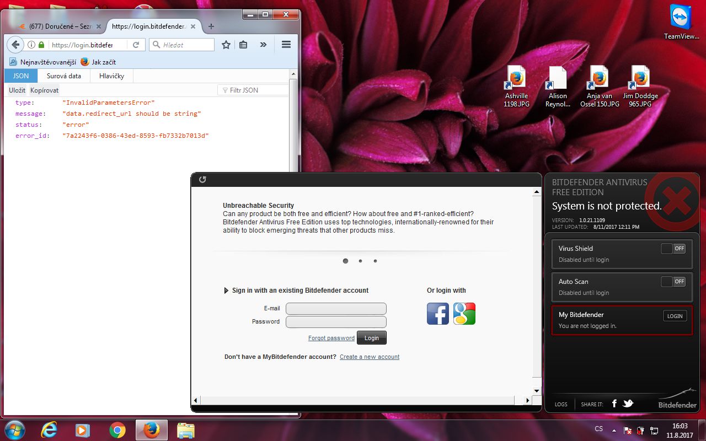This screenshot has height=441, width=706.
Task: Select the third carousel dot
Action: tap(375, 261)
